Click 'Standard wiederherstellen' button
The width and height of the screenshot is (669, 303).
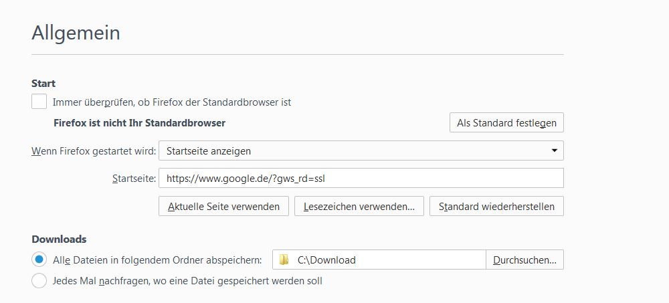coord(496,206)
